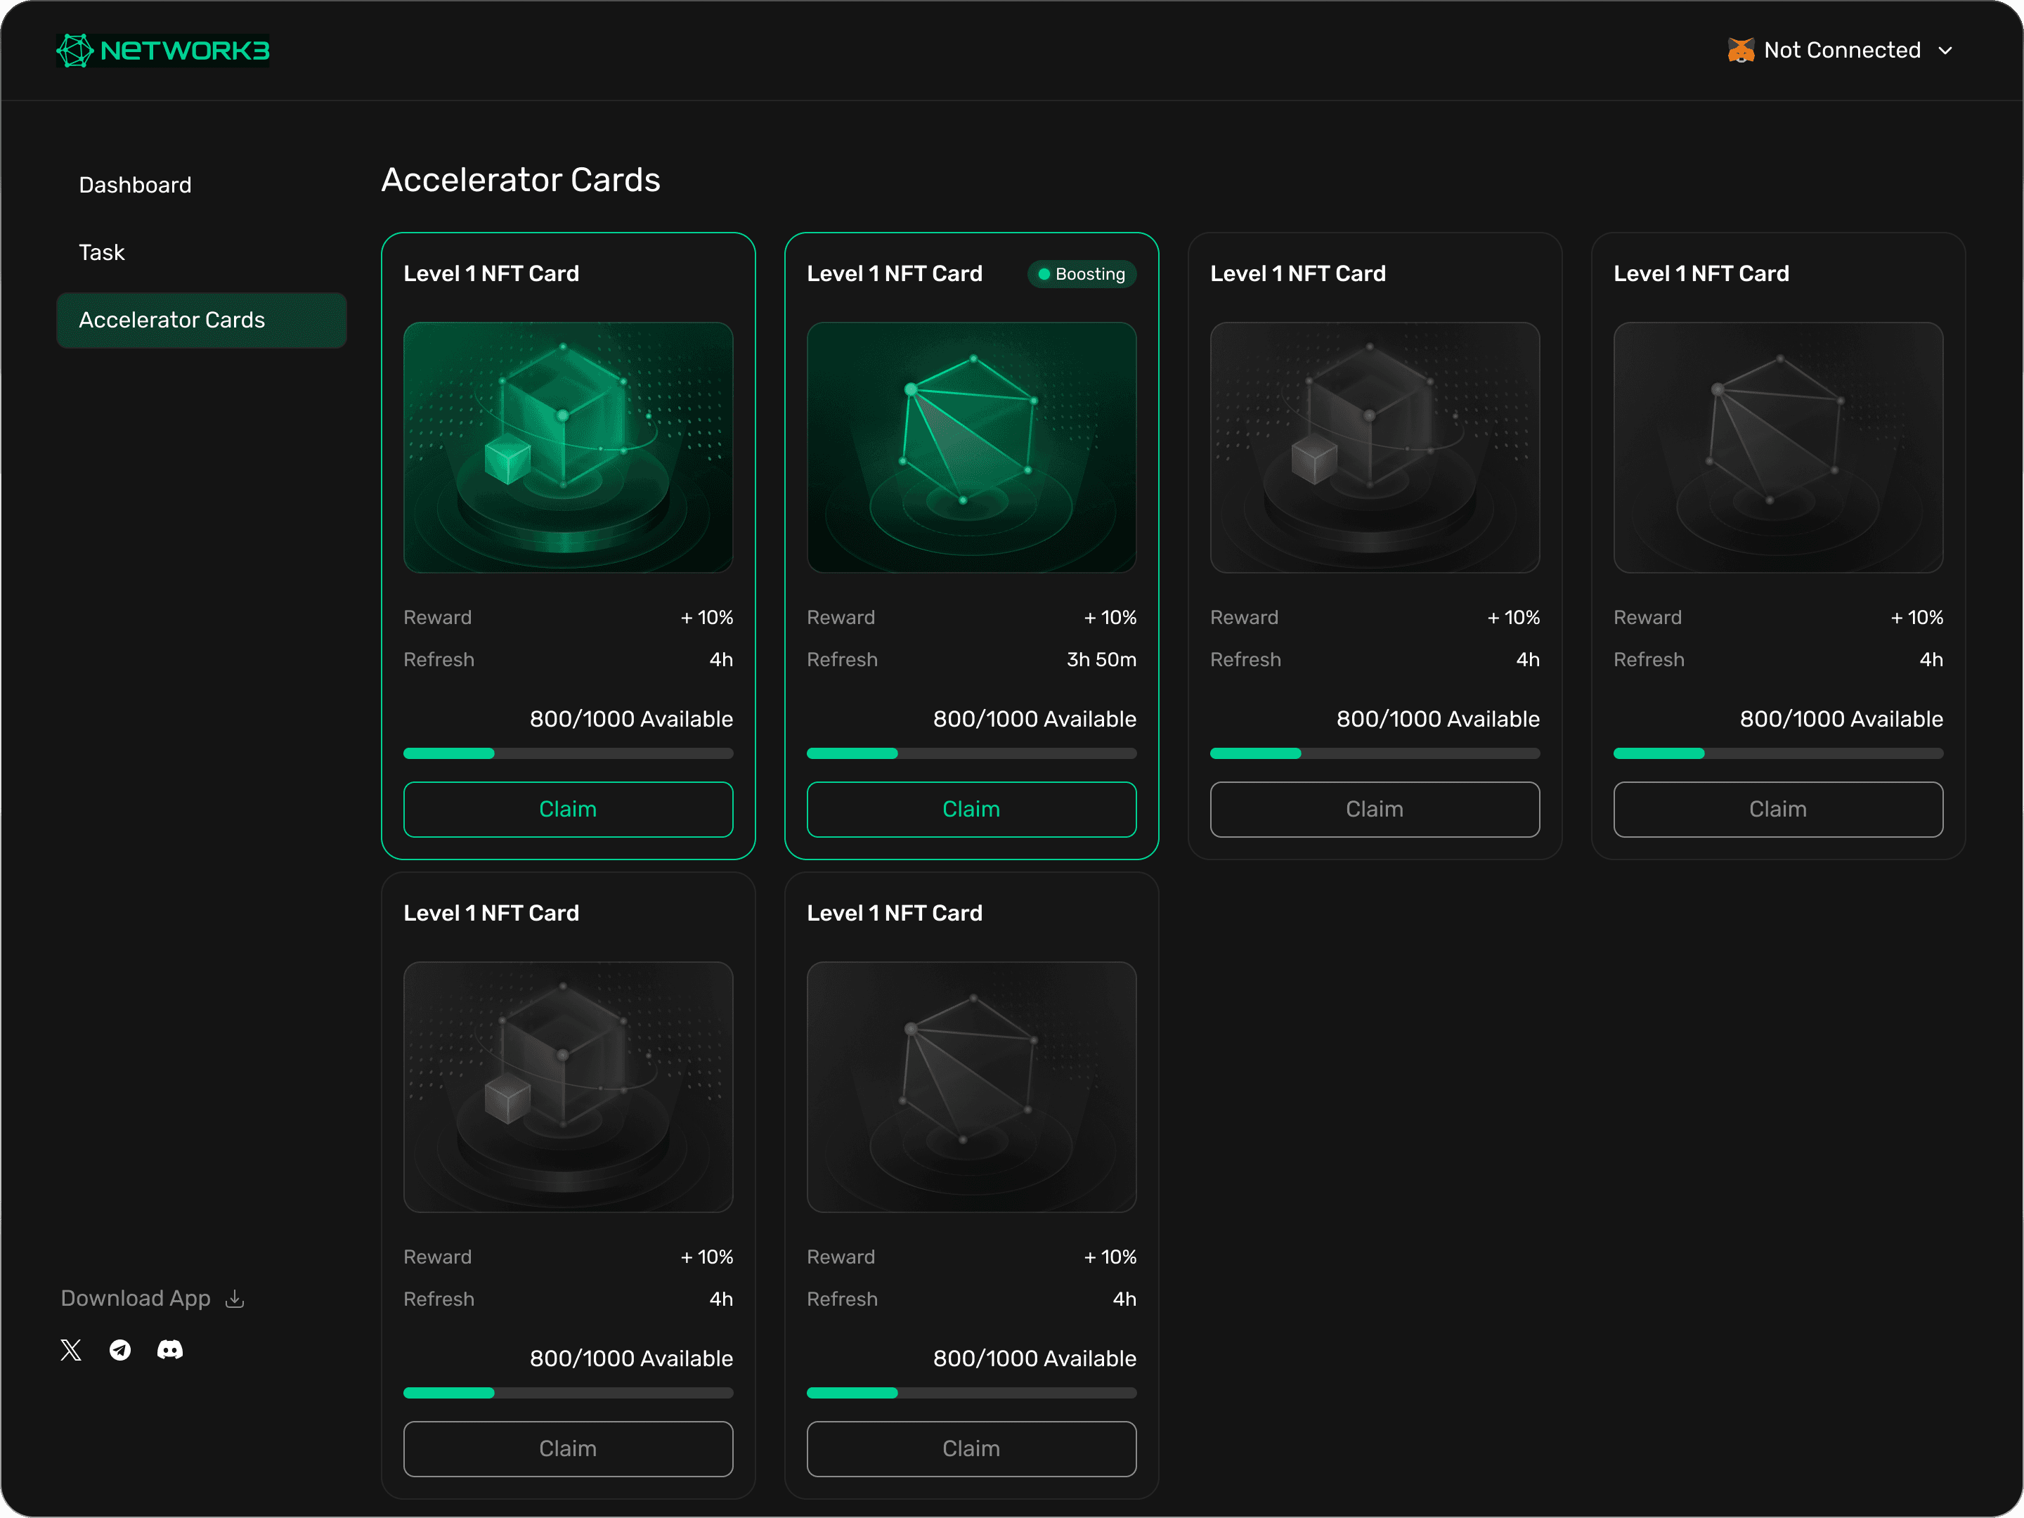This screenshot has width=2024, height=1518.
Task: Open the X (Twitter) social link
Action: click(72, 1349)
